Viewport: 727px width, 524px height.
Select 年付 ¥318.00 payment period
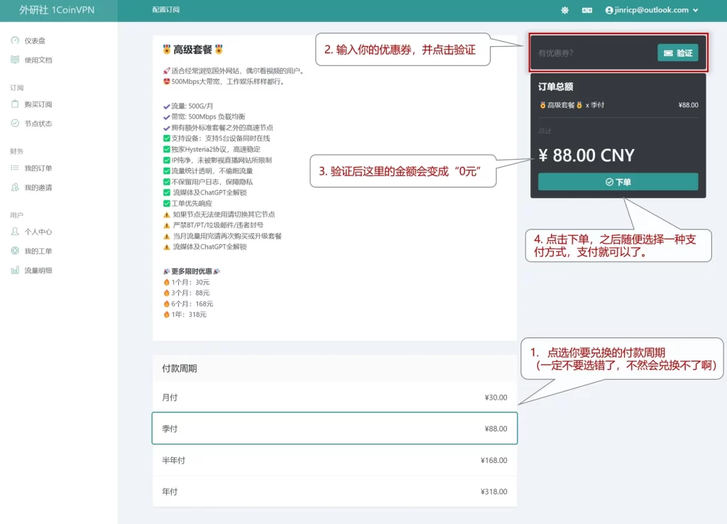tap(335, 491)
